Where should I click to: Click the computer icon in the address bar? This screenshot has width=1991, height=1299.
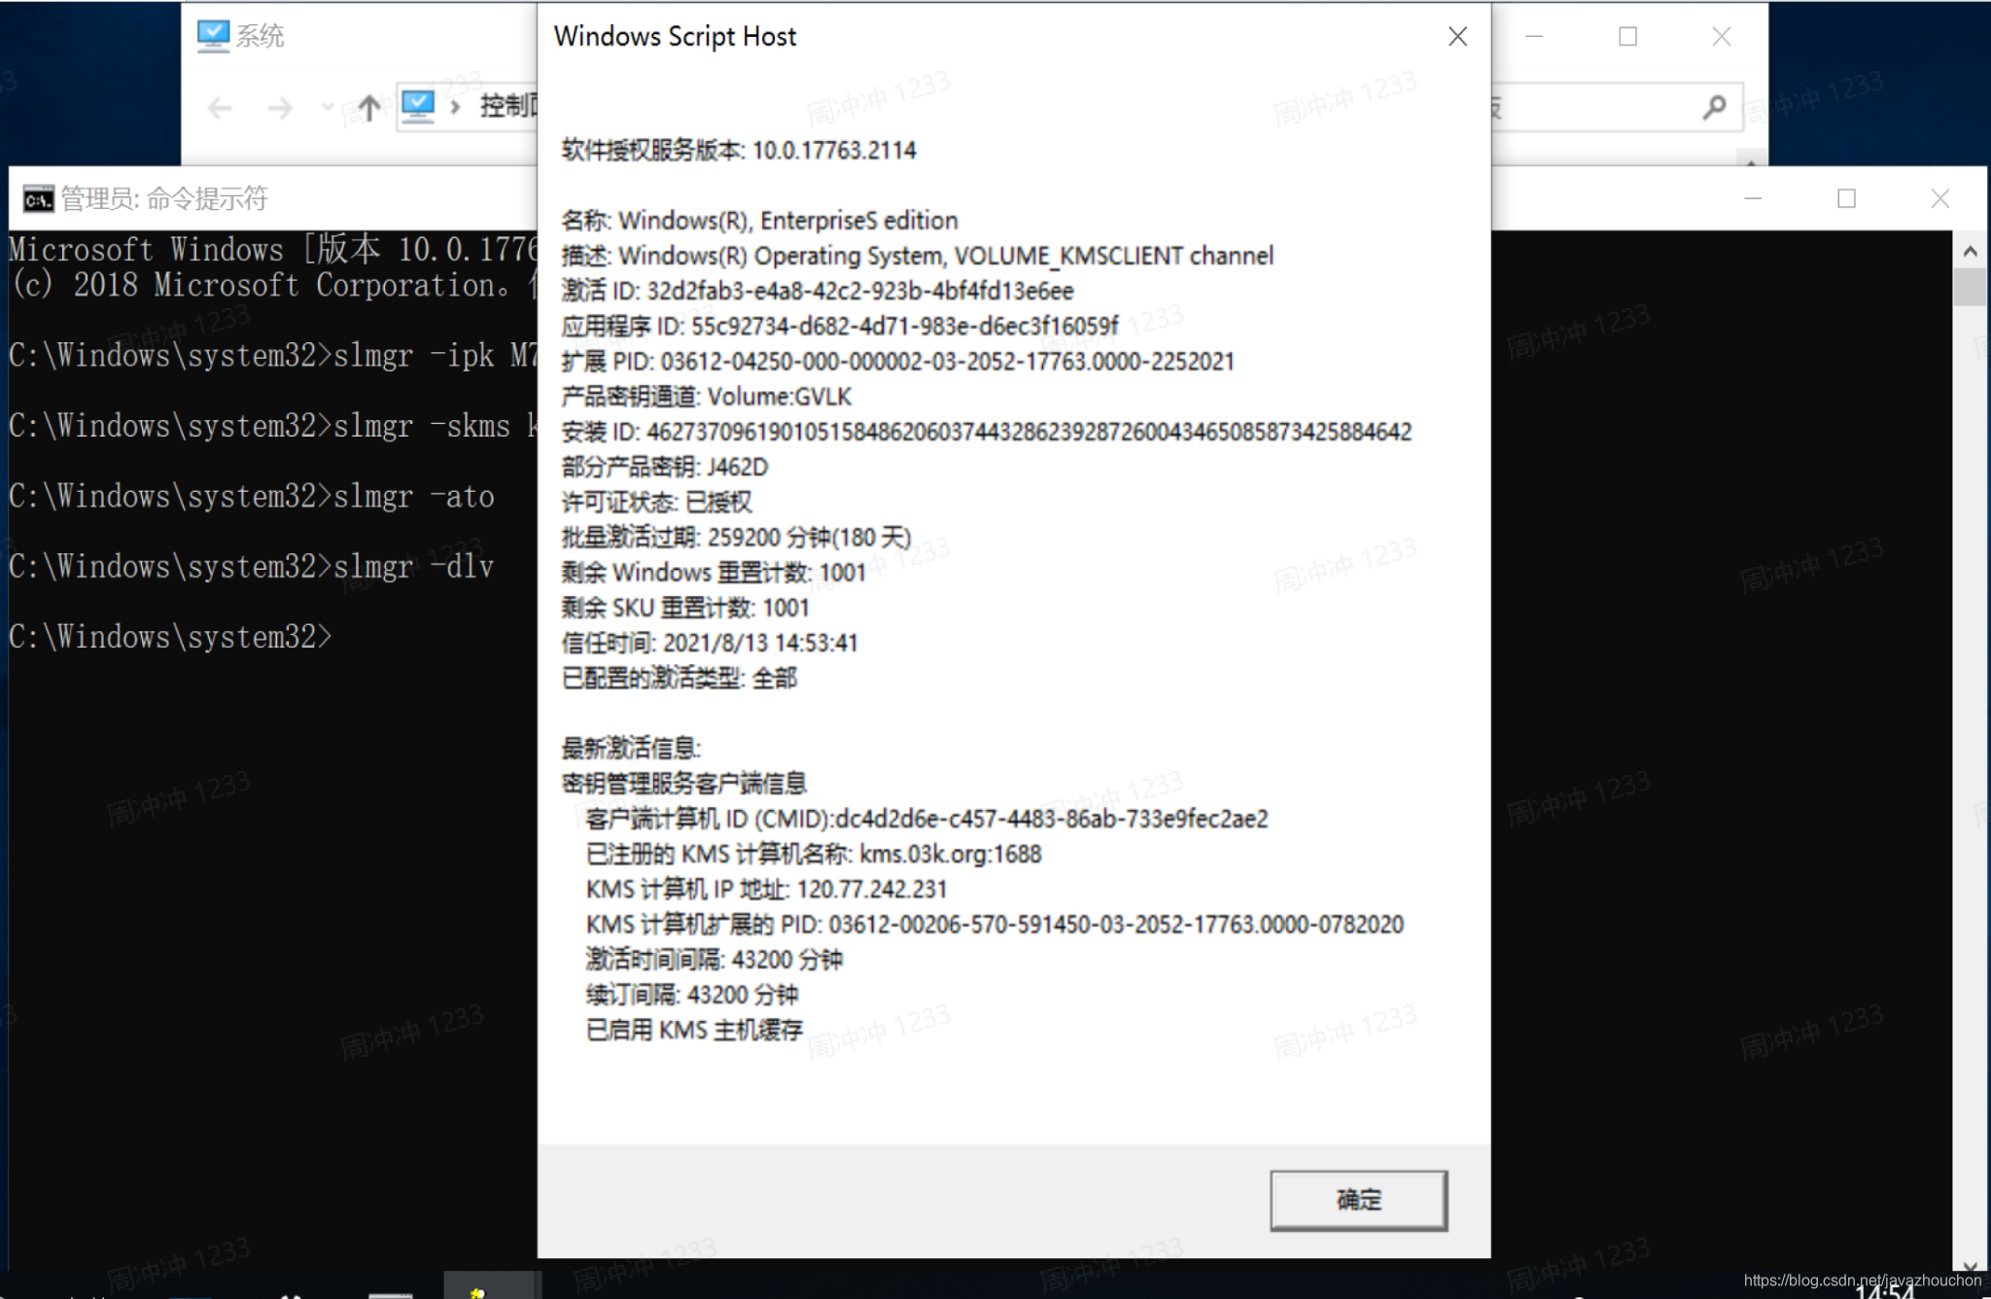[418, 105]
